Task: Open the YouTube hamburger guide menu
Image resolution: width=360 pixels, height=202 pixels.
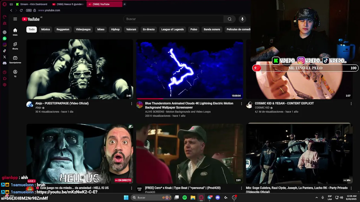Action: 15,19
